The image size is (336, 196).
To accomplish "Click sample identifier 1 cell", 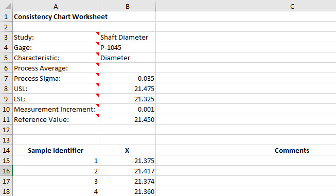I will (x=56, y=161).
